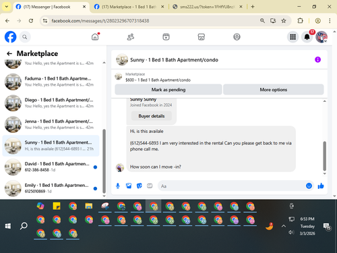Open the Chrome three-dot menu

coord(330,21)
